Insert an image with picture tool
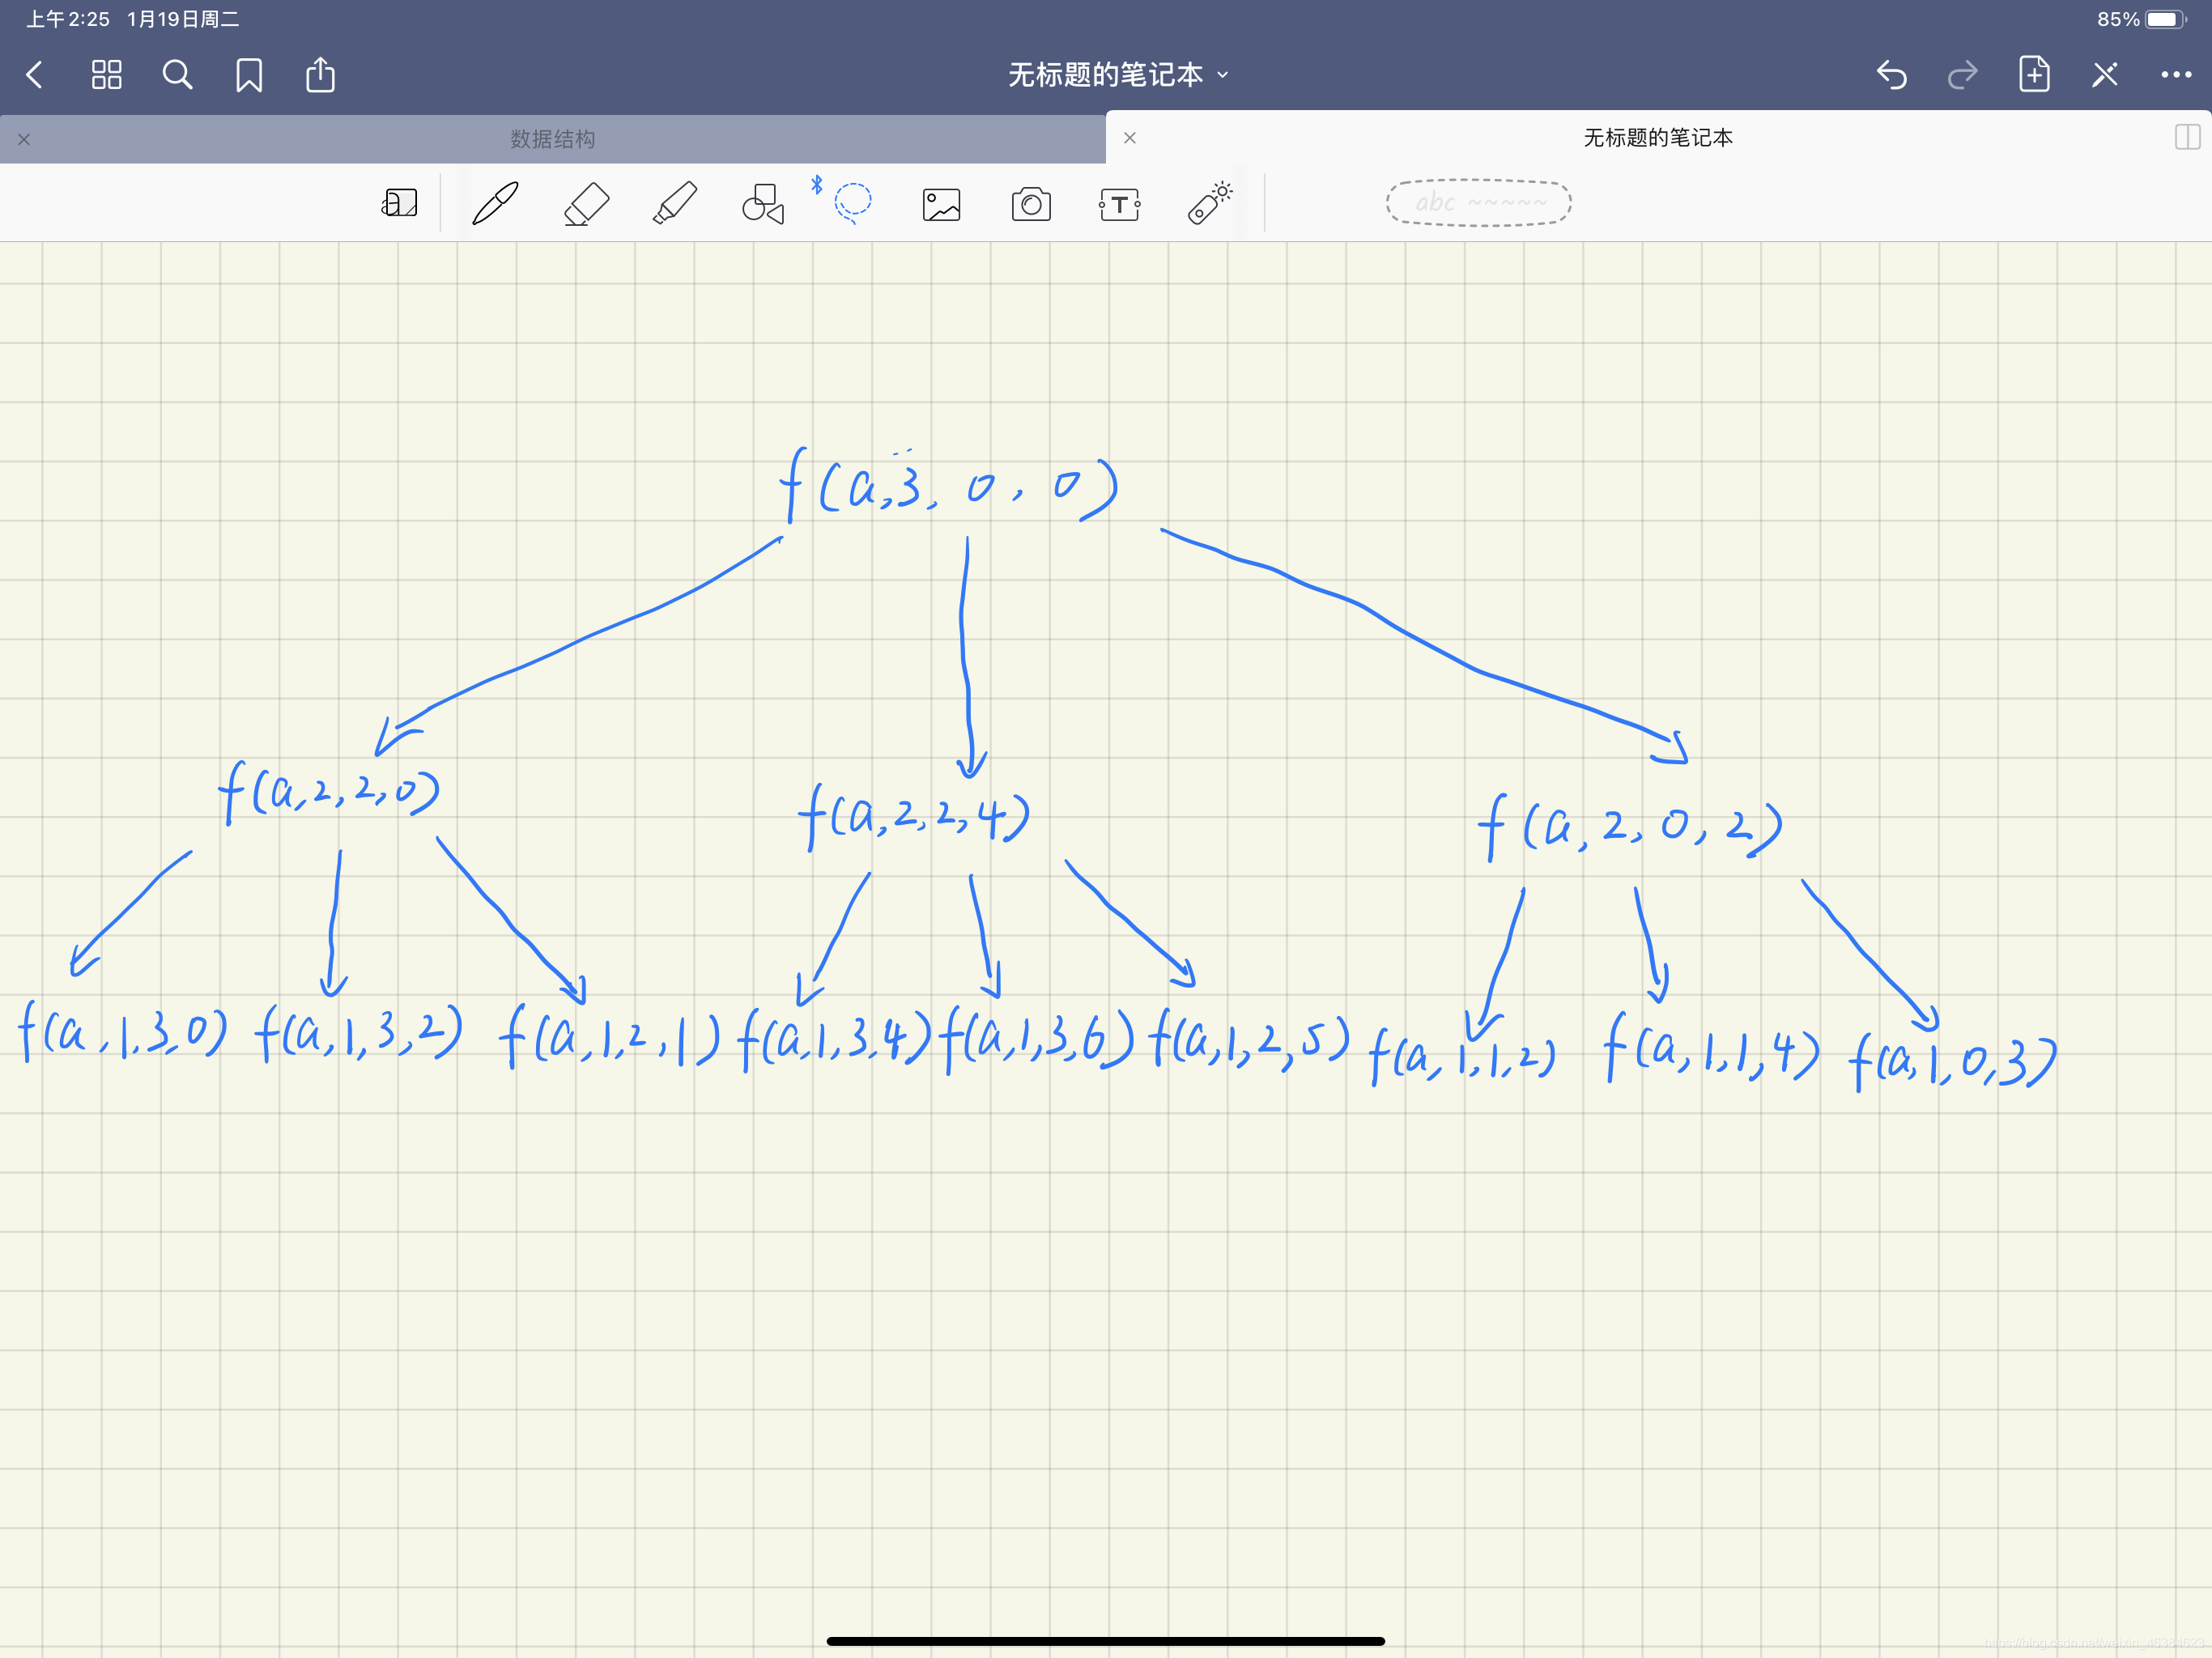2212x1658 pixels. 941,204
